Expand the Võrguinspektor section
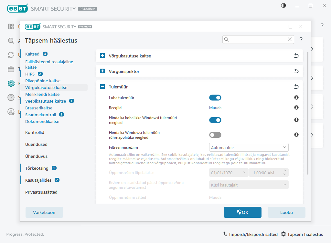The height and width of the screenshot is (243, 331). tap(102, 71)
